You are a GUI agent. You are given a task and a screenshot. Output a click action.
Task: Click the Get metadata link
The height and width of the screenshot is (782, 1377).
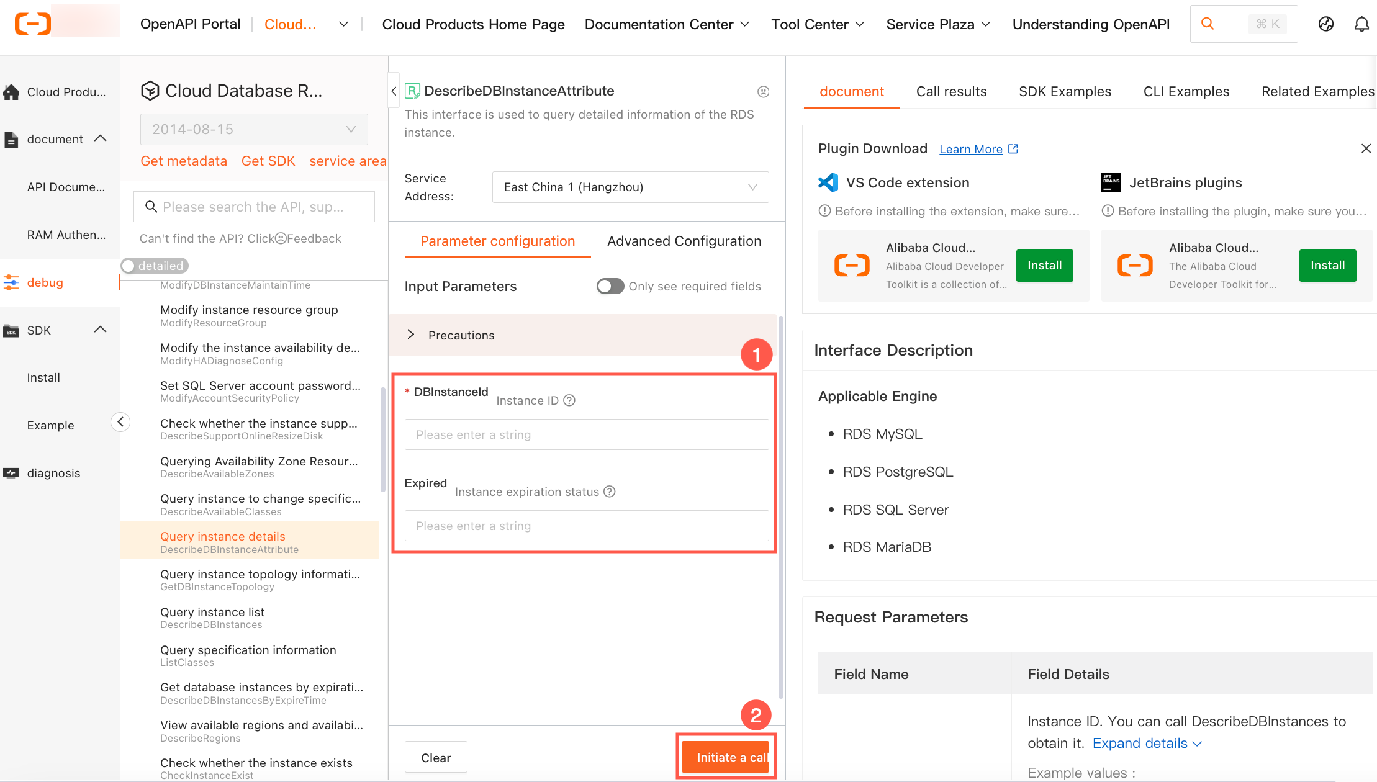click(x=184, y=161)
